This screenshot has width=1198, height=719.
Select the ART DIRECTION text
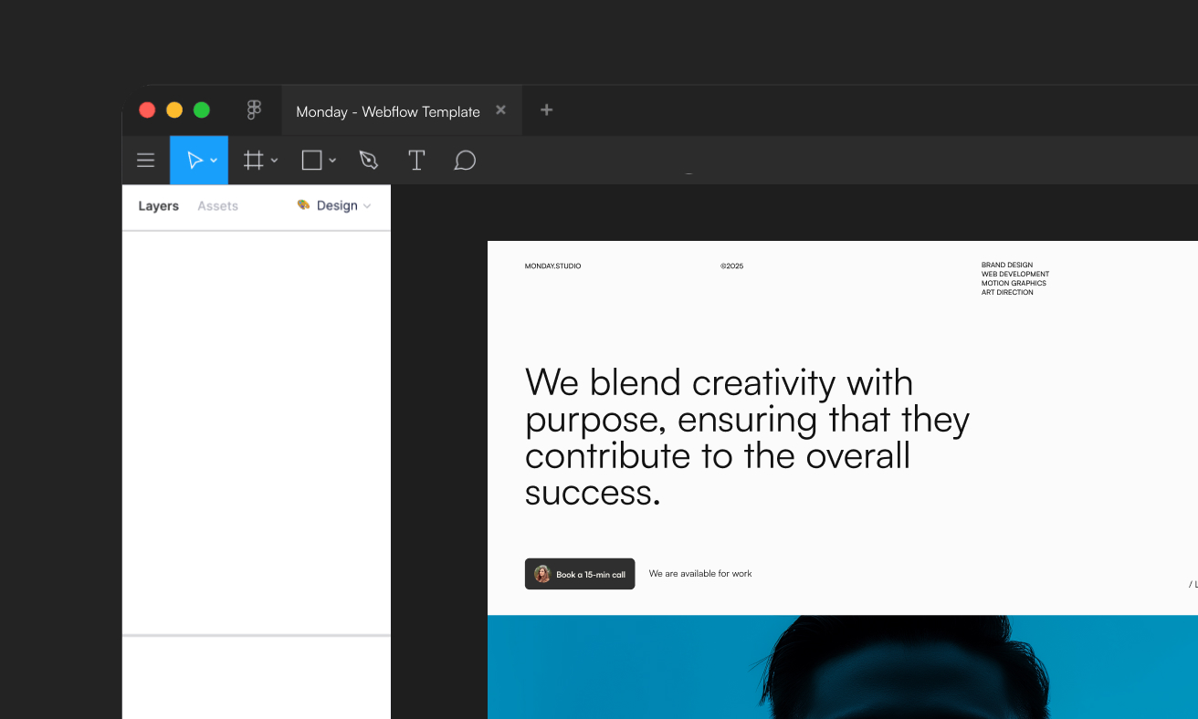pos(1007,293)
